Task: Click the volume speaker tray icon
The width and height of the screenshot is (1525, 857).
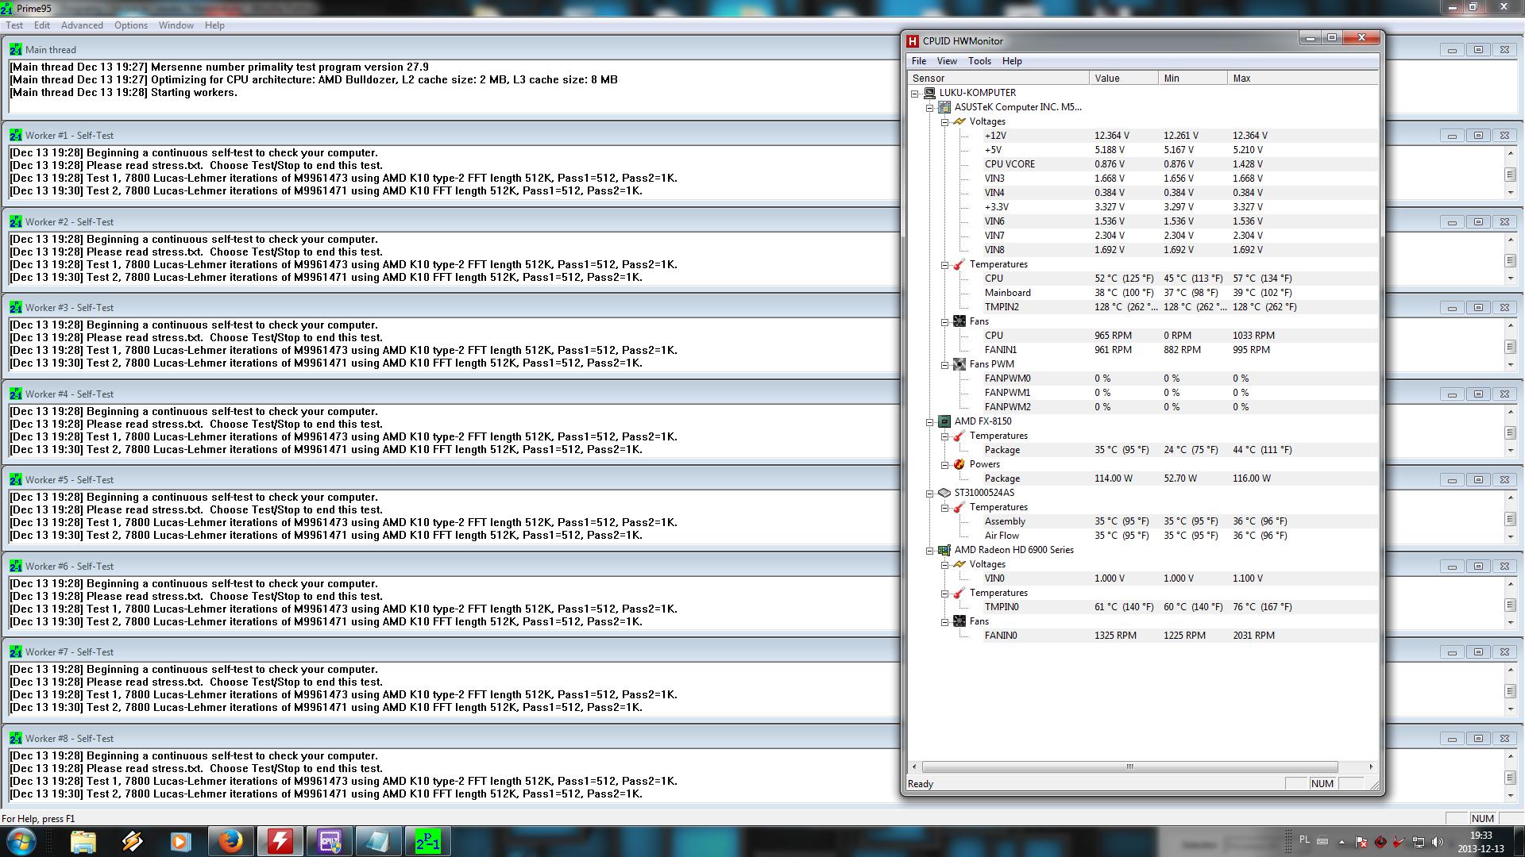Action: click(1437, 841)
